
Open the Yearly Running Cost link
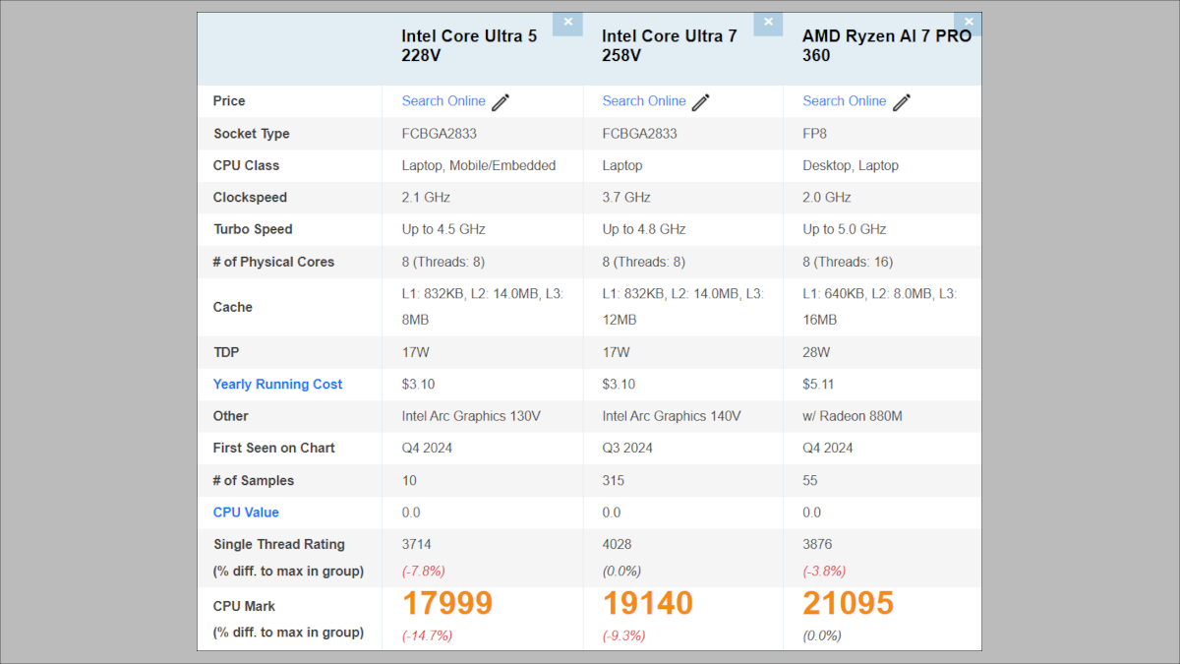point(277,385)
